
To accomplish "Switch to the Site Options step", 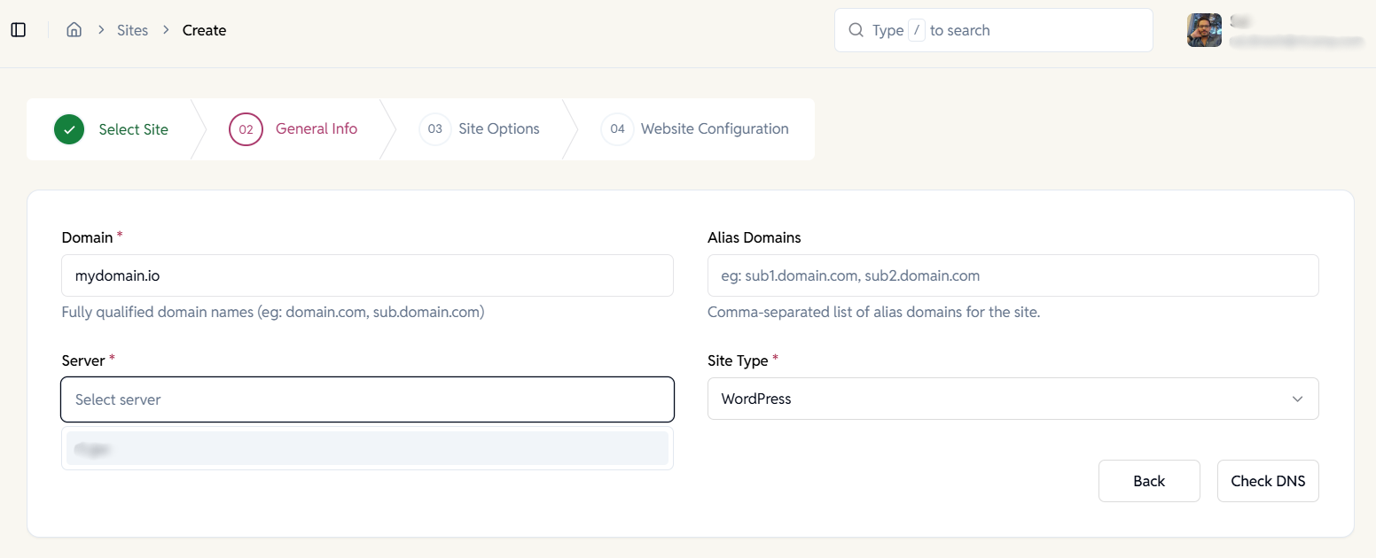I will pos(498,128).
